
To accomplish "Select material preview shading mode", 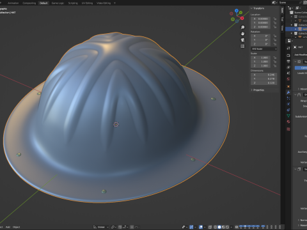I will pos(223,227).
